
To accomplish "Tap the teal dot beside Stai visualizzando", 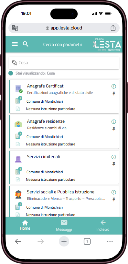I will click(x=11, y=74).
